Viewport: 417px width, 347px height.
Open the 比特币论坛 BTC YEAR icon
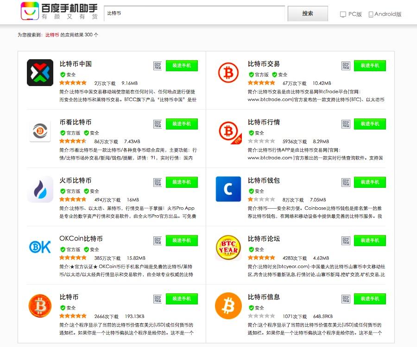tap(228, 248)
